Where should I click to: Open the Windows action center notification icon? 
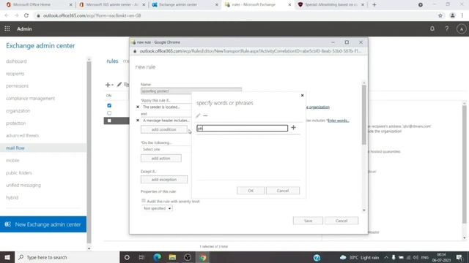pos(459,257)
